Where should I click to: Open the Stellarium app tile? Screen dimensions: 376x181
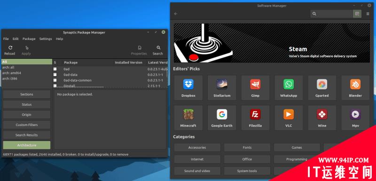222,87
